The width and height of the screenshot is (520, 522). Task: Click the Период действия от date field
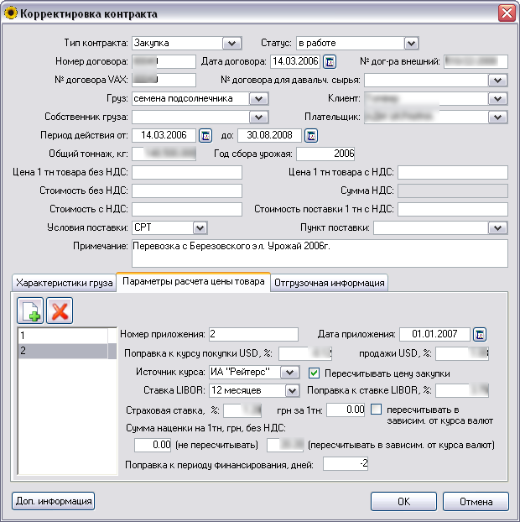[164, 135]
